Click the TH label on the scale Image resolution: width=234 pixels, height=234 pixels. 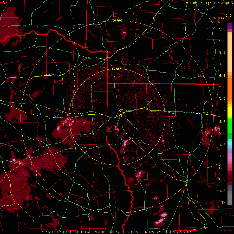[x=223, y=203]
